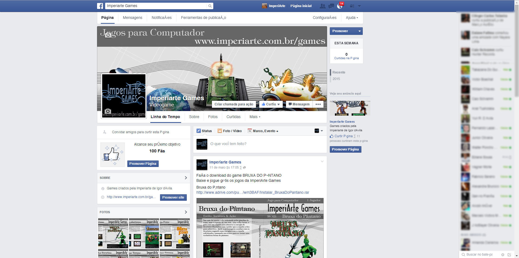
Task: Open the chat settings gear icon
Action: click(503, 254)
